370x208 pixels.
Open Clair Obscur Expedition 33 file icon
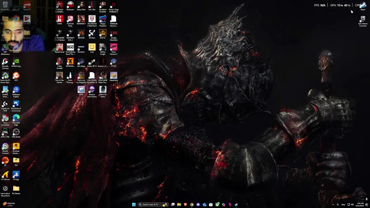[x=92, y=78]
